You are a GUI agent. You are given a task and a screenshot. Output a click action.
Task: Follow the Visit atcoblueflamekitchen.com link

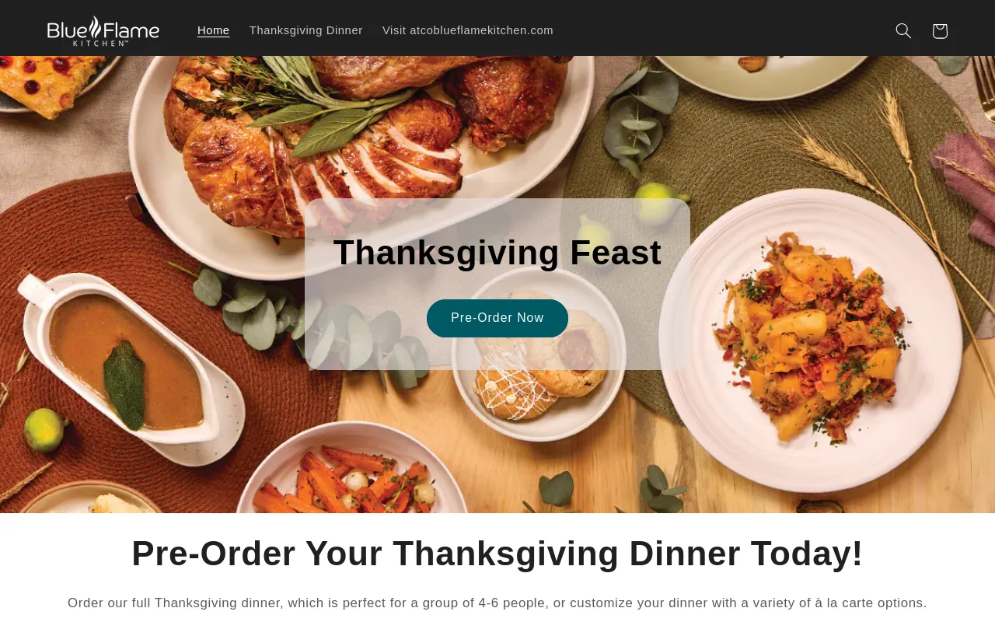pyautogui.click(x=468, y=30)
